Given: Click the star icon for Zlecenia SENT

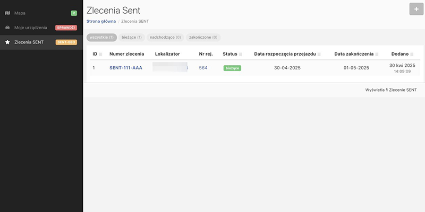Looking at the screenshot, I should [7, 42].
